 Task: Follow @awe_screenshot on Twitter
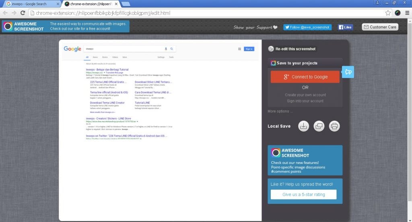(307, 27)
